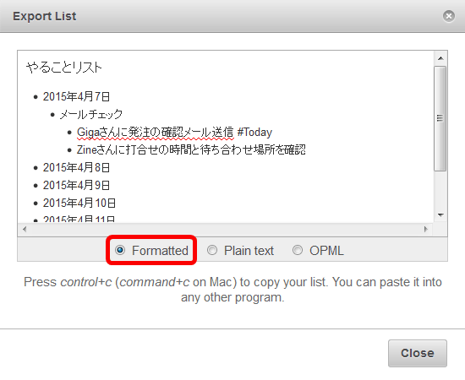Click the horizontal scrollbar left arrow
This screenshot has height=380, width=465.
25,229
